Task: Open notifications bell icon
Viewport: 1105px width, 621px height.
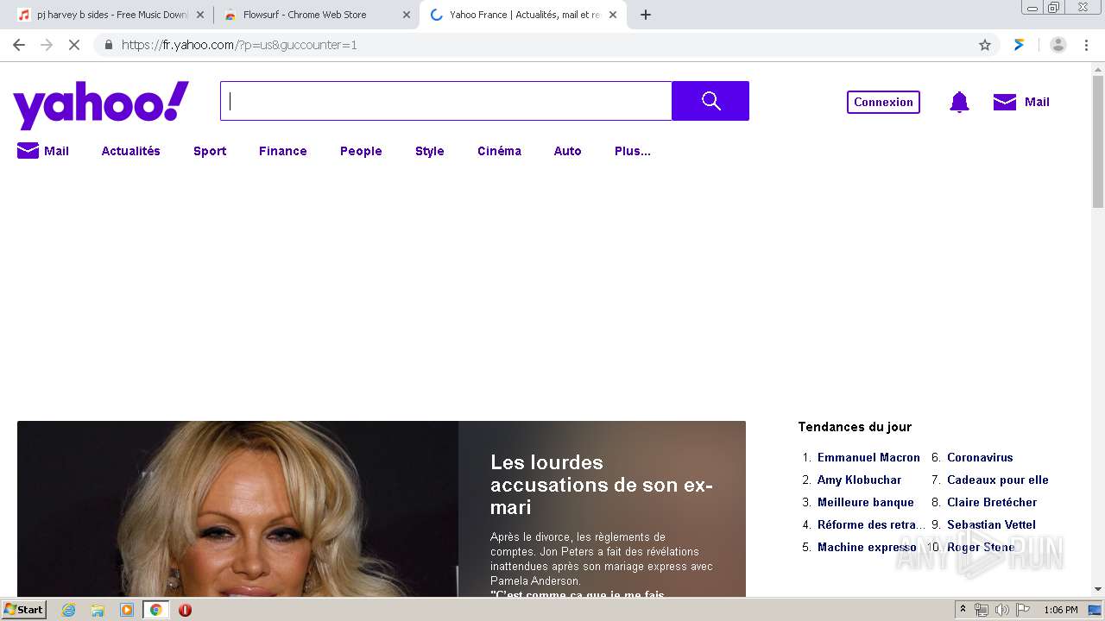Action: (959, 103)
